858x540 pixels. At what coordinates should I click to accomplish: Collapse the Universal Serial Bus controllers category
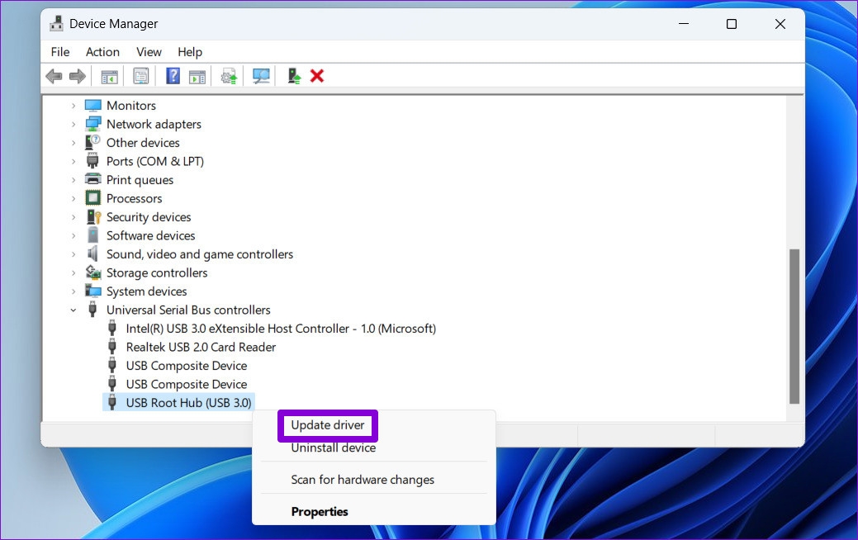coord(73,310)
